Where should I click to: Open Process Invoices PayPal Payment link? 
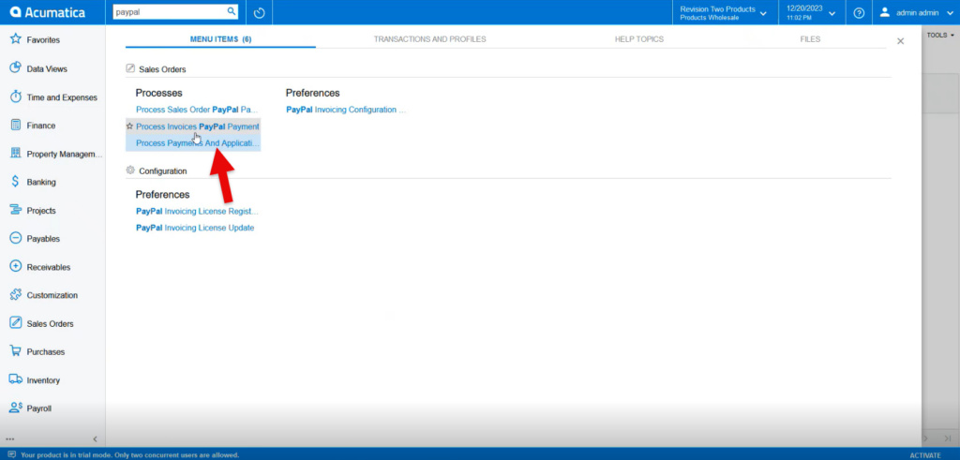coord(198,126)
